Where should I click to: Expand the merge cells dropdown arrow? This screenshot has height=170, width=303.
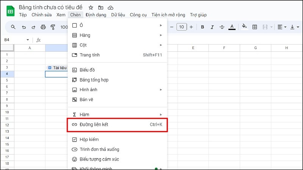coord(271,27)
